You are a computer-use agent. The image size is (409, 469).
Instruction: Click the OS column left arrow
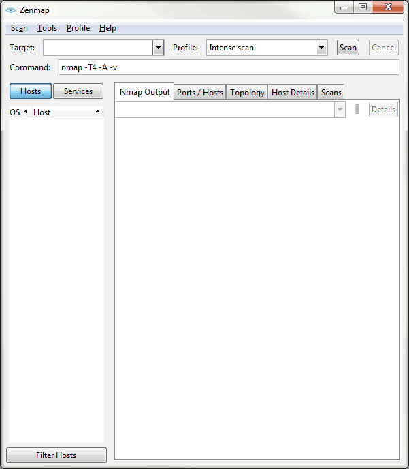coord(26,112)
